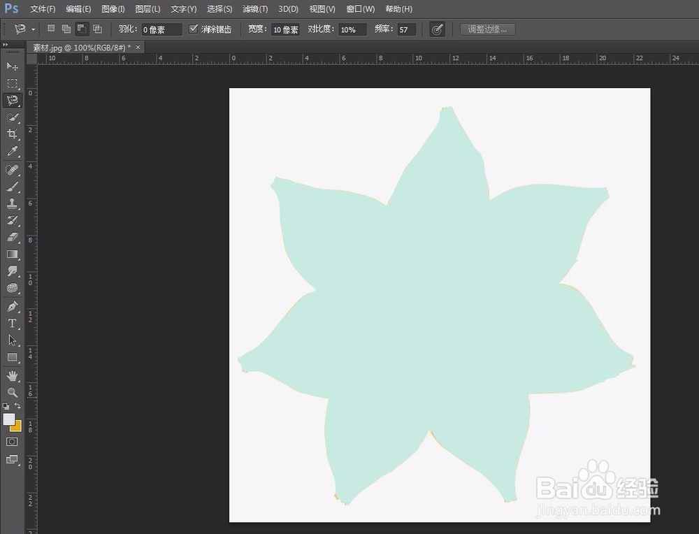Select the Quick Selection tool
The height and width of the screenshot is (534, 699).
click(x=12, y=117)
